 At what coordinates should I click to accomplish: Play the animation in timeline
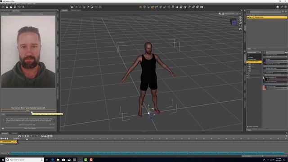(25, 136)
